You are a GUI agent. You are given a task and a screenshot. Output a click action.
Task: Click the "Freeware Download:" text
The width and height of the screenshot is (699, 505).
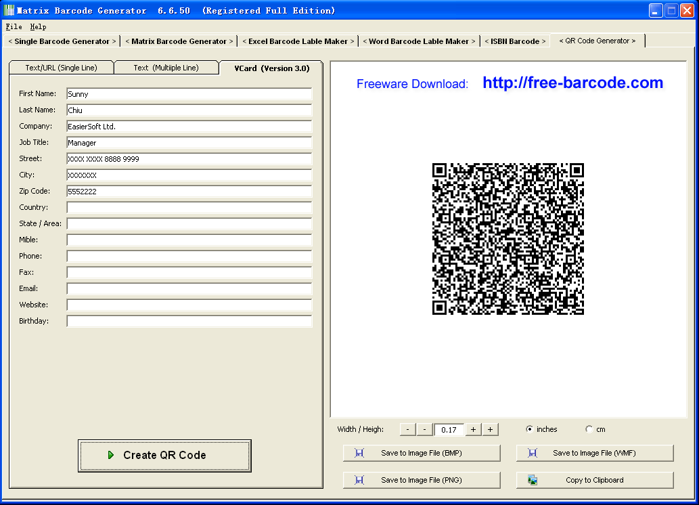pos(412,84)
